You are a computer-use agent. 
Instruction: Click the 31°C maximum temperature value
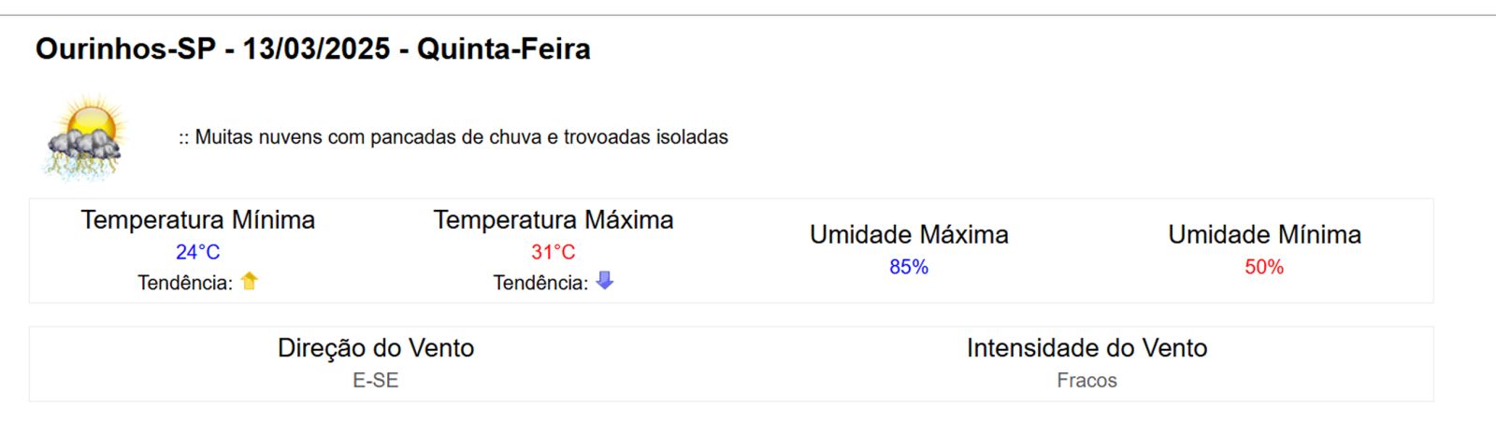click(553, 252)
